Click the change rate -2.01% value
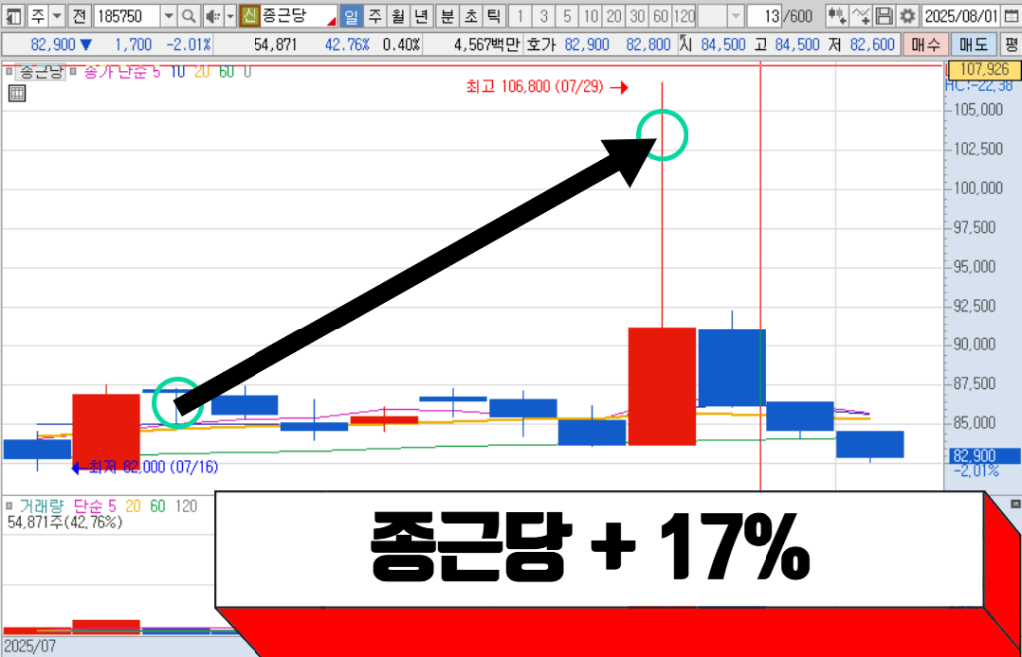The image size is (1022, 657). 189,45
